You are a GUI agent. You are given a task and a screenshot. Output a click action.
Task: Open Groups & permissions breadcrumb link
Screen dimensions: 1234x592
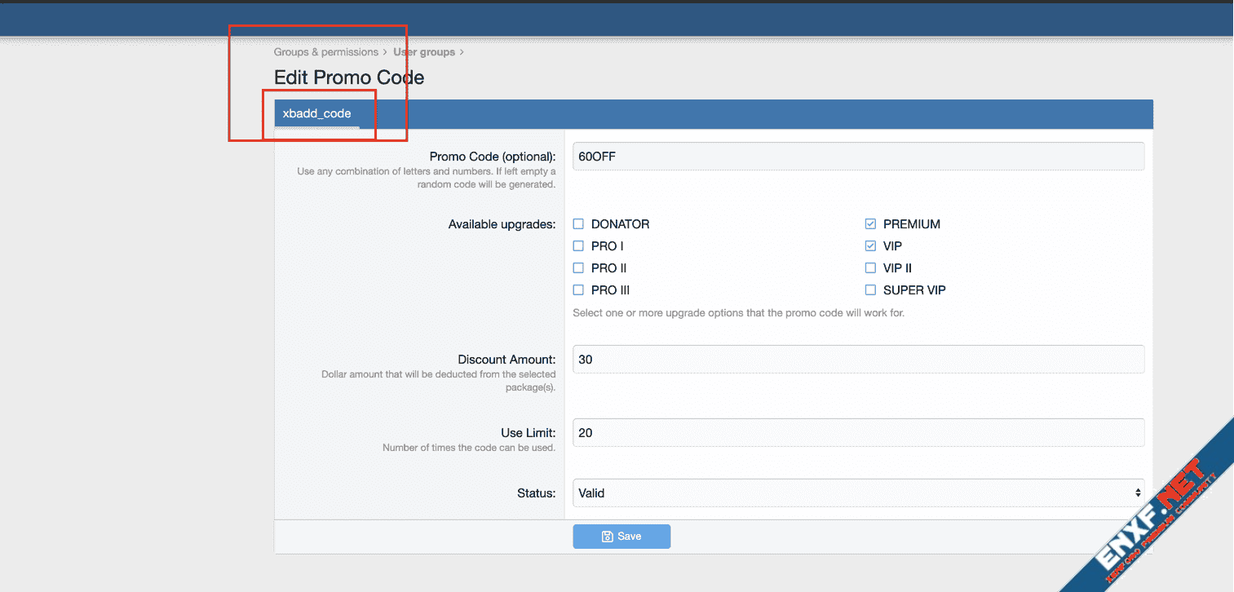click(325, 52)
